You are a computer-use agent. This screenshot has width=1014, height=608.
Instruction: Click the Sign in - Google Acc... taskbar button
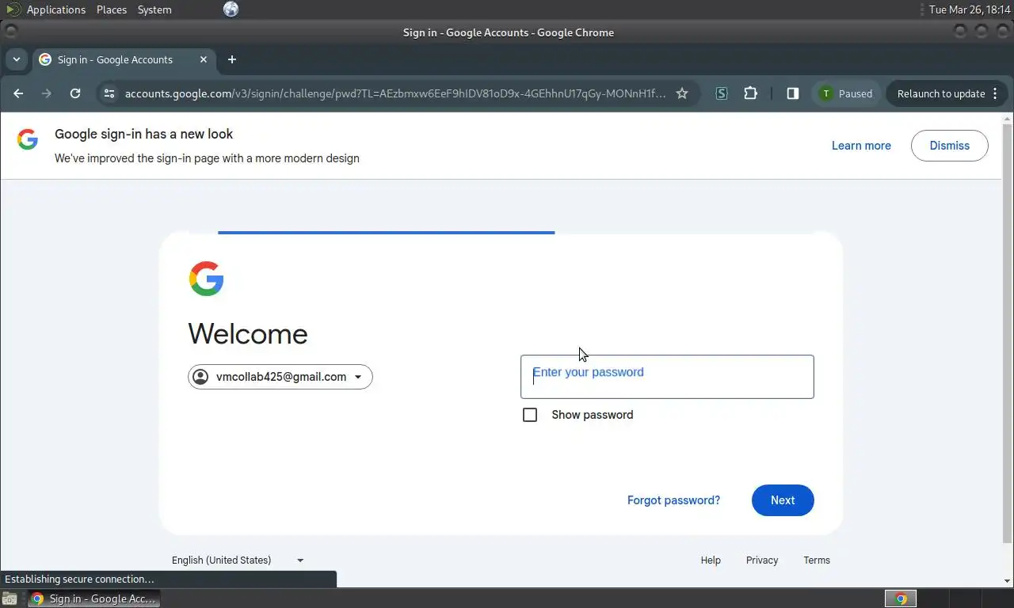(94, 598)
